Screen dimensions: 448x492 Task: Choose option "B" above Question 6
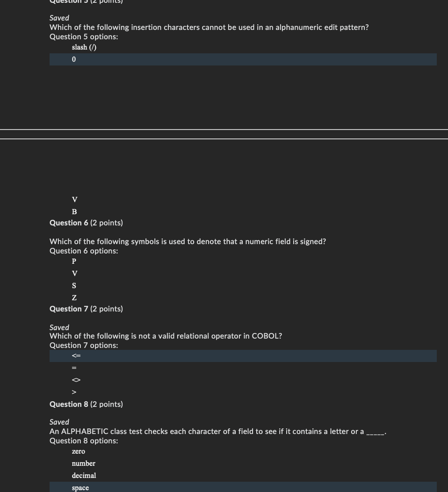coord(73,212)
